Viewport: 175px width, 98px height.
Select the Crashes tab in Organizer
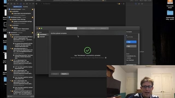click(82, 28)
